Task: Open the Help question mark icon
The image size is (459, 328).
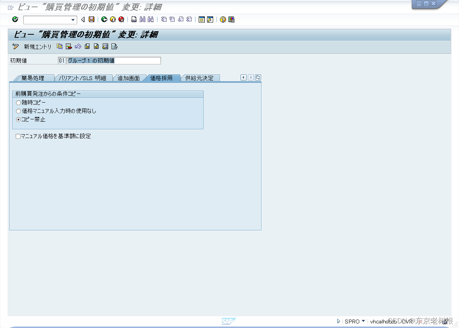Action: click(223, 19)
